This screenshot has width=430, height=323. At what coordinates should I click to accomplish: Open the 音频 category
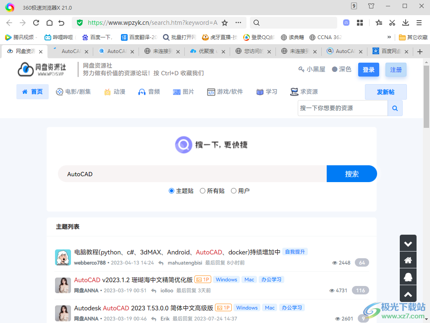(x=149, y=92)
